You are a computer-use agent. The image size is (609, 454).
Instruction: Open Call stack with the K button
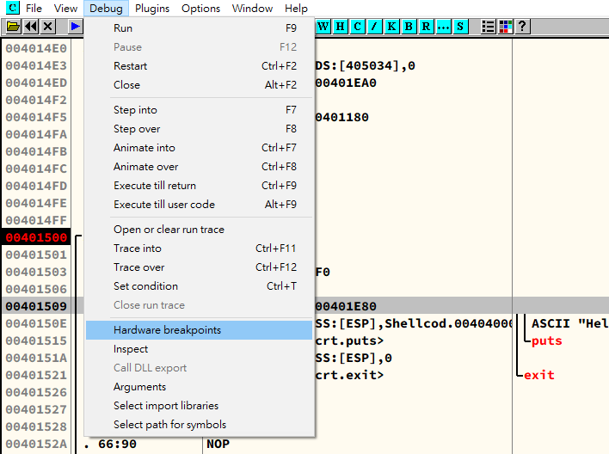click(x=391, y=27)
